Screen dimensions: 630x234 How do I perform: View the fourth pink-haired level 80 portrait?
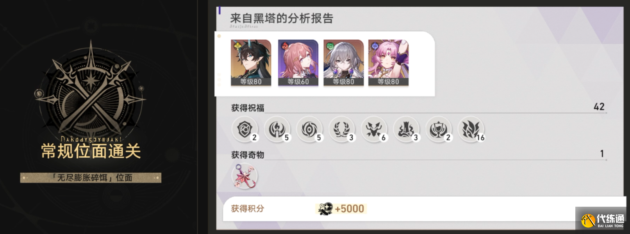[388, 62]
